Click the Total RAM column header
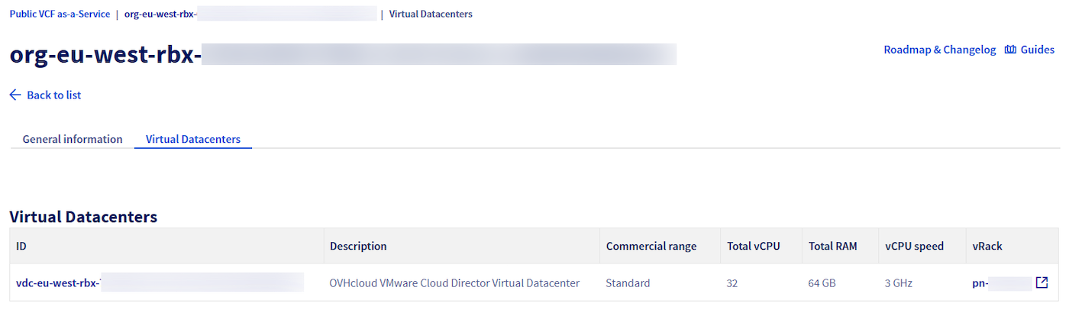 tap(832, 246)
